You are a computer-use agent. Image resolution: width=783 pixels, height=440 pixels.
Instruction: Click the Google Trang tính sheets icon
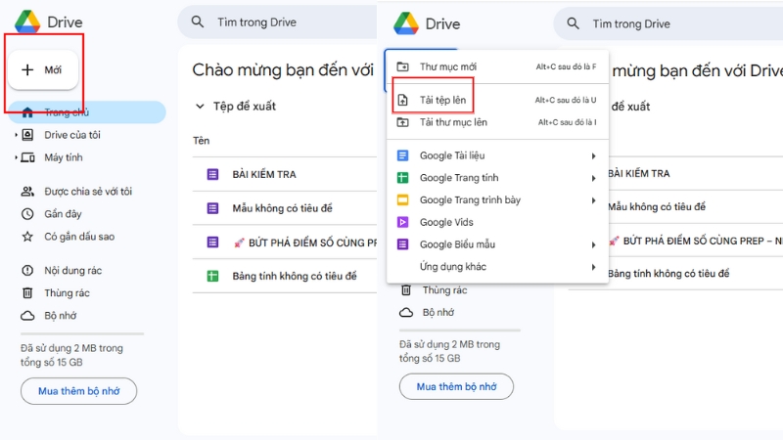pos(402,178)
